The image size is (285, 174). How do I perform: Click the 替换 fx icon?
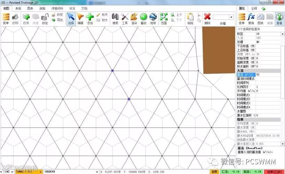click(x=251, y=19)
